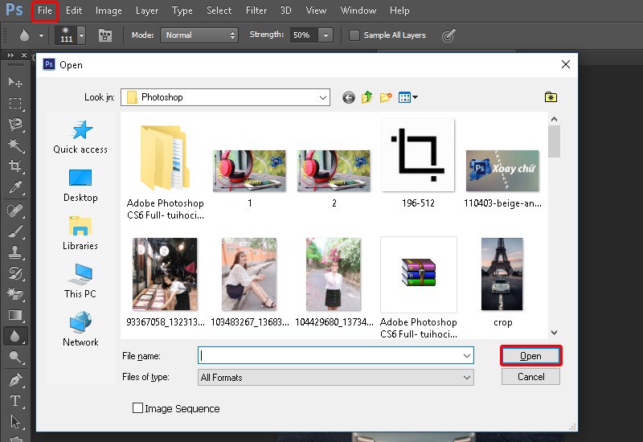This screenshot has width=643, height=442.
Task: Expand the Mode Normal dropdown
Action: point(199,35)
